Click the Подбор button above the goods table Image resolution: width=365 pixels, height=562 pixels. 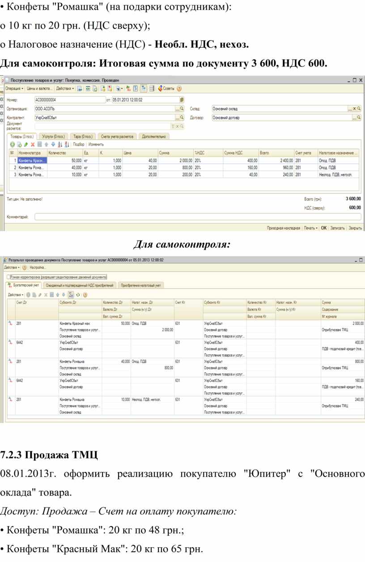pyautogui.click(x=79, y=145)
